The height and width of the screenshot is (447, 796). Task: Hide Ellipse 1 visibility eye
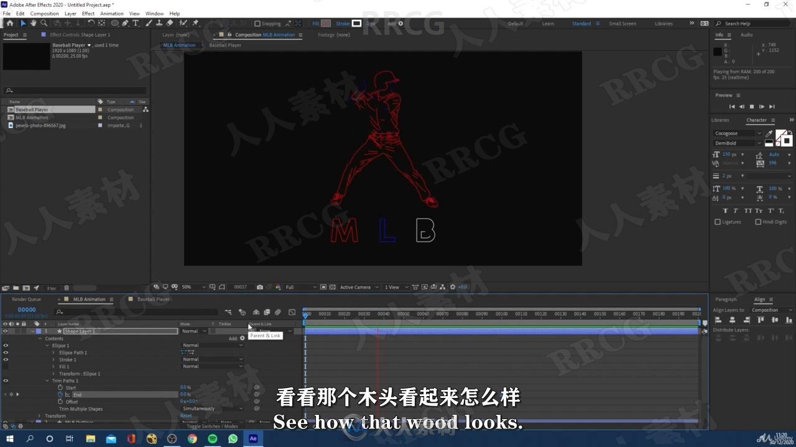[x=6, y=346]
